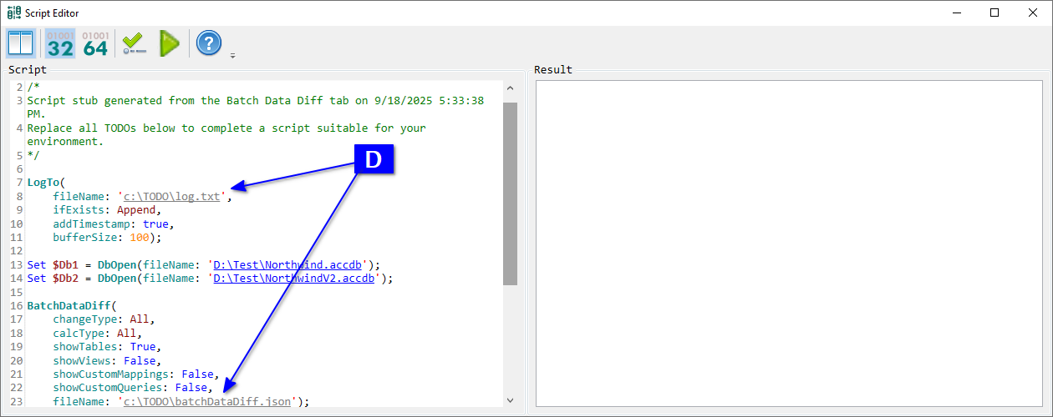Click the c:\TODO\batchDataDiff.json path link
Viewport: 1053px width, 417px height.
click(207, 401)
